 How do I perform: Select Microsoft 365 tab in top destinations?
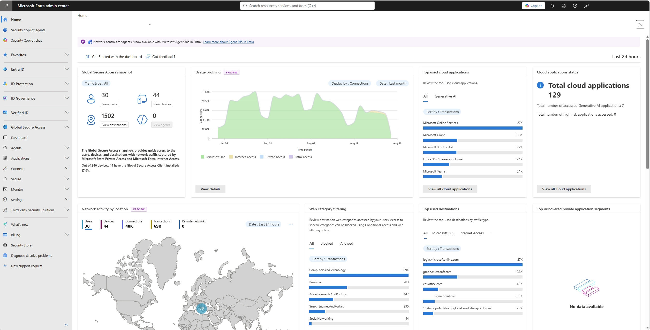click(x=443, y=233)
